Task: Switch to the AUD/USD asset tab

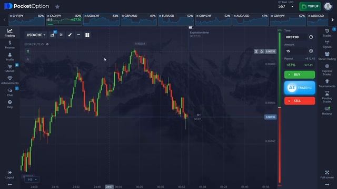Action: point(251,20)
